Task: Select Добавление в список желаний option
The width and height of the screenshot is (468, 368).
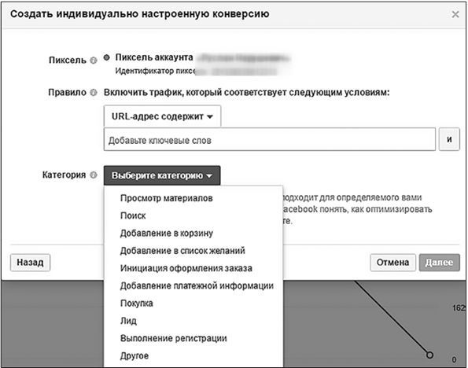Action: tap(182, 251)
